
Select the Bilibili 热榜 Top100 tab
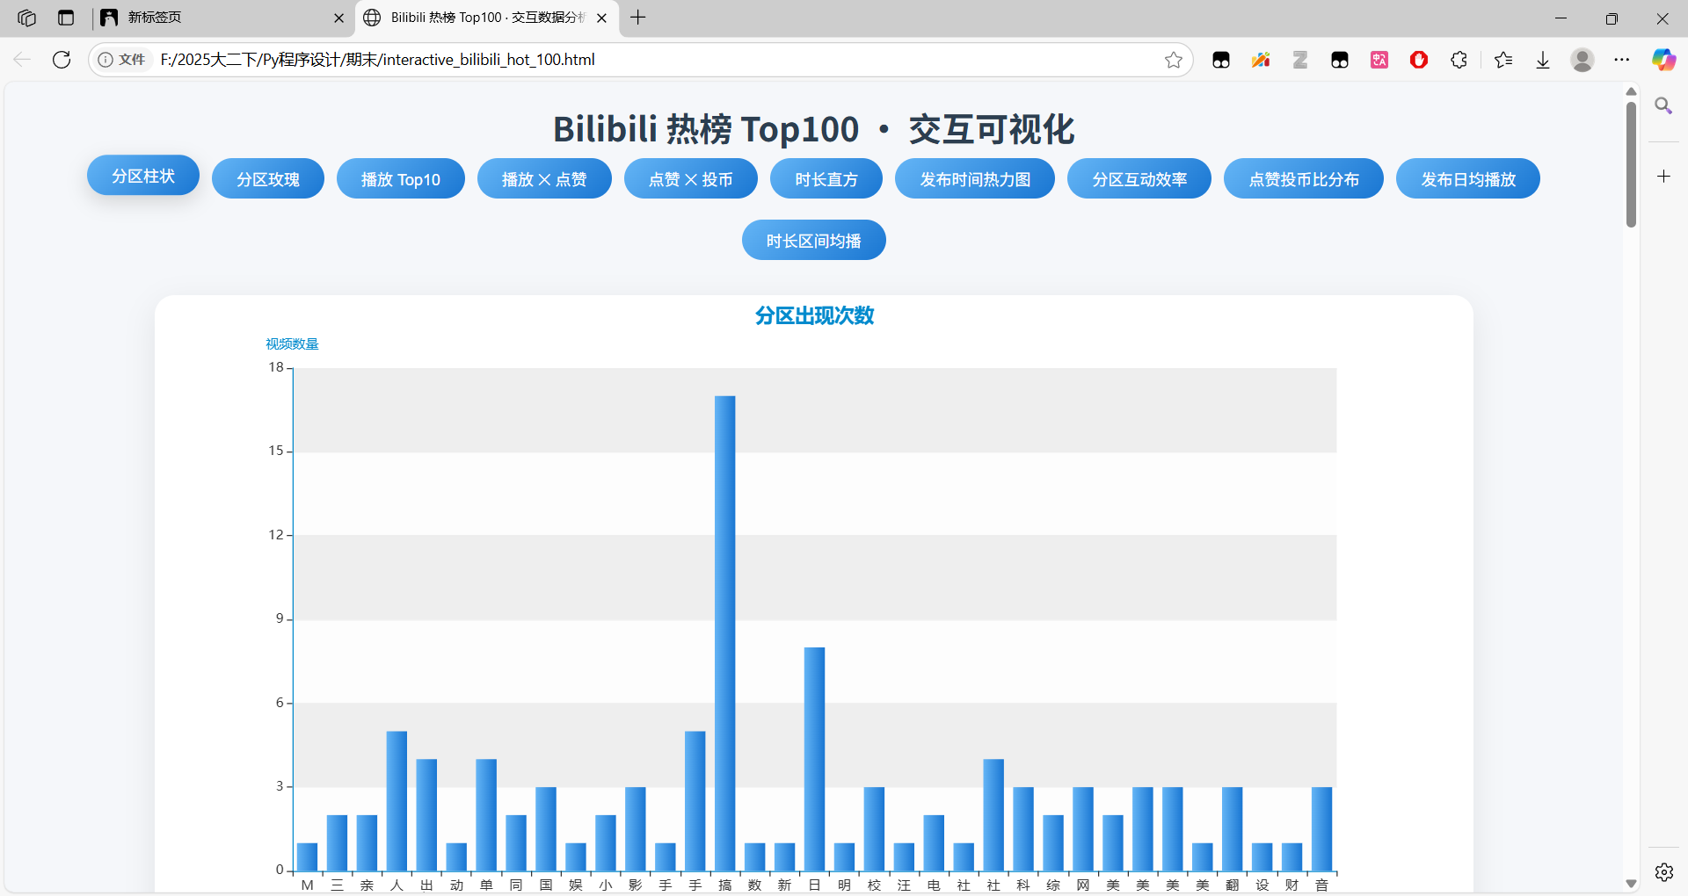click(487, 18)
